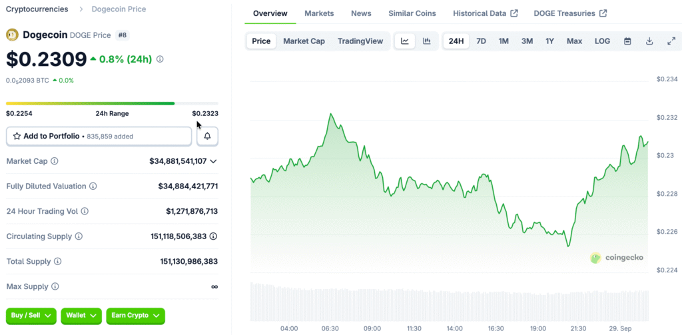Open the Historical Data tab
The image size is (682, 335).
click(485, 13)
